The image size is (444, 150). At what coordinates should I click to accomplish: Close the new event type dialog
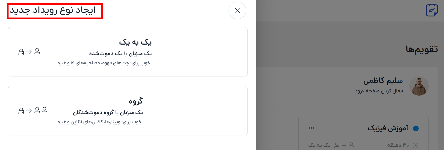click(237, 10)
